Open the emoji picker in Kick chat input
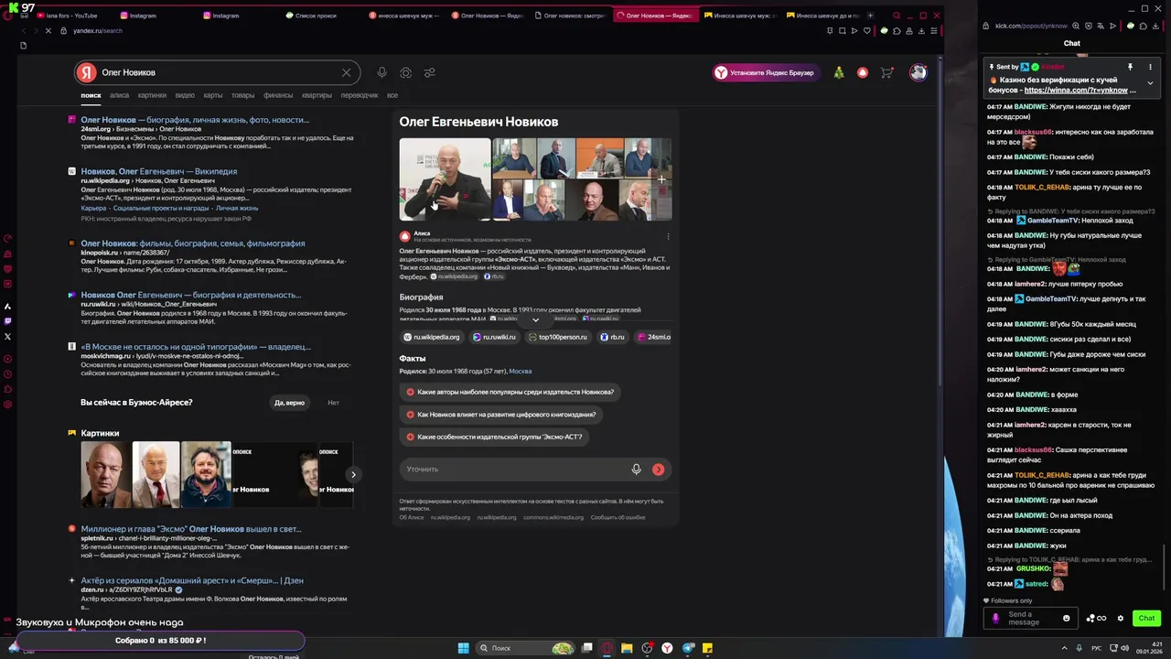 (x=1066, y=618)
